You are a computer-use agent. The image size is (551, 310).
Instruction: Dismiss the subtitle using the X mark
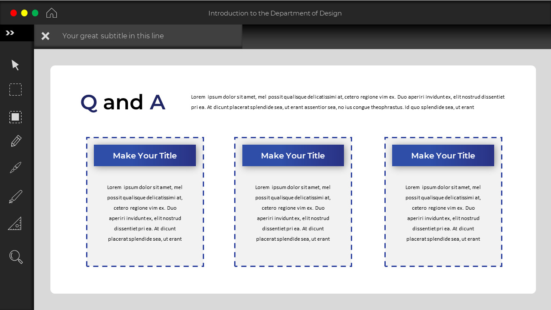[45, 36]
